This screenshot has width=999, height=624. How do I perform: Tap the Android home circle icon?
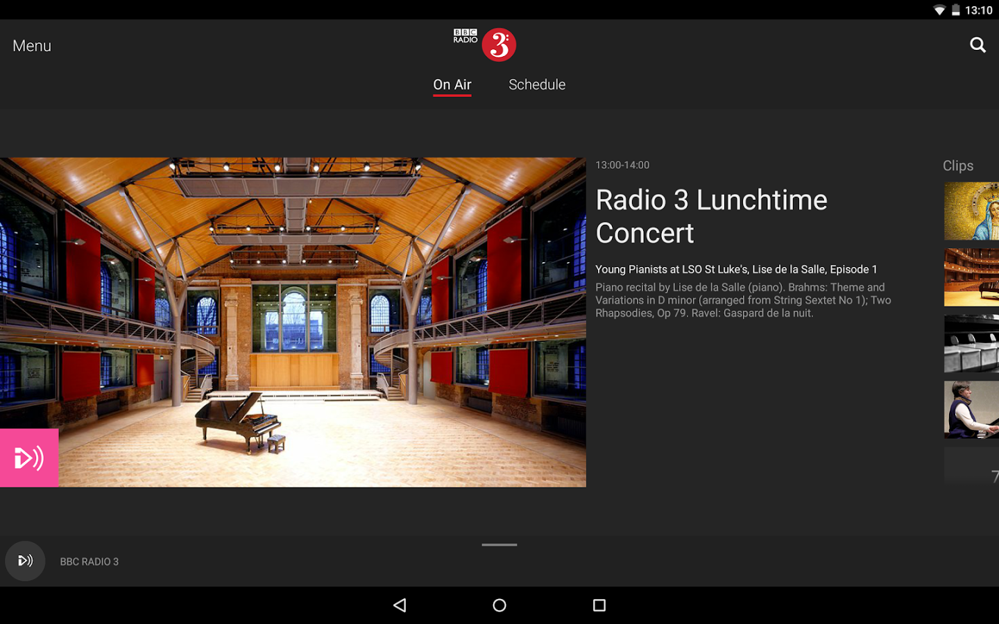point(499,605)
